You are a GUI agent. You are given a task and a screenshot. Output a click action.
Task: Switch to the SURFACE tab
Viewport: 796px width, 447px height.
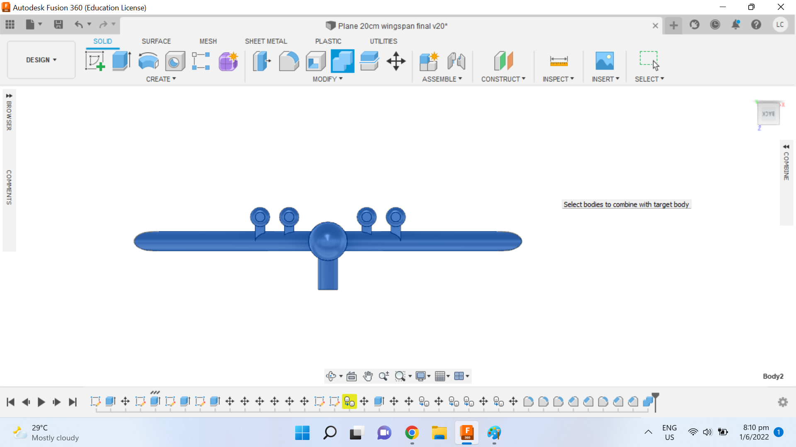point(156,41)
